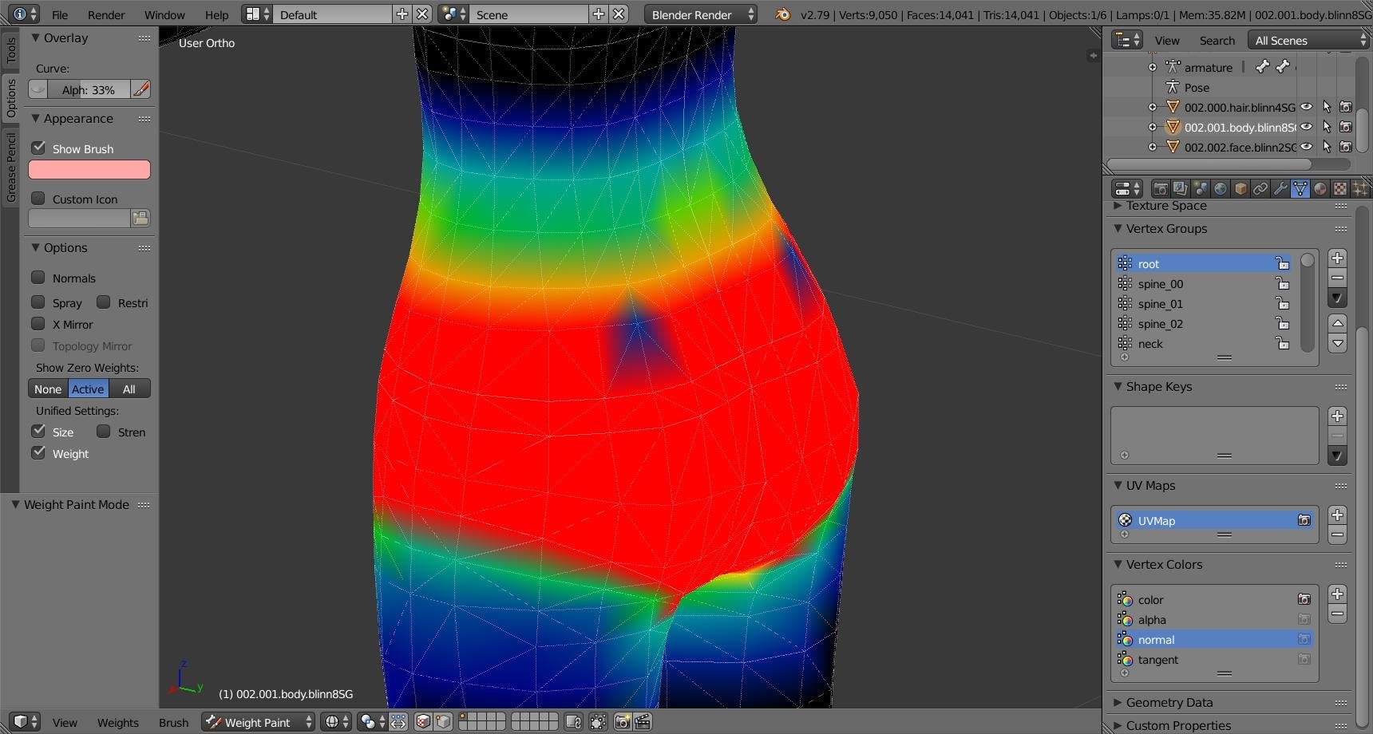
Task: Add a new vertex color layer
Action: point(1338,594)
